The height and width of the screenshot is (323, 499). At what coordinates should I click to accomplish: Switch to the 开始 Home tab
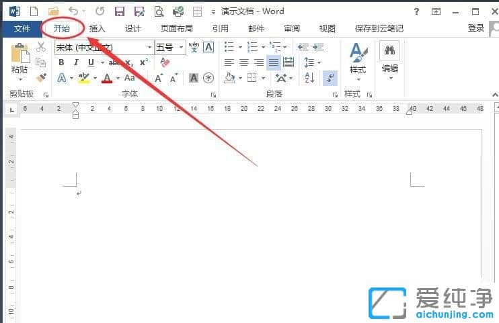click(62, 29)
